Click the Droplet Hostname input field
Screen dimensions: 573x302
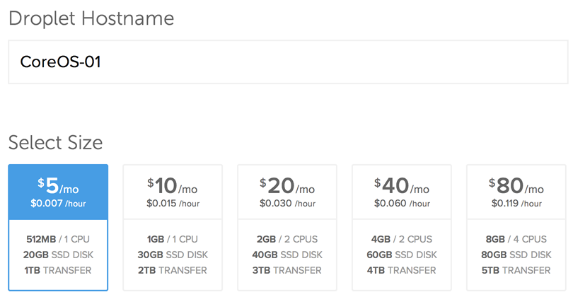tap(286, 62)
